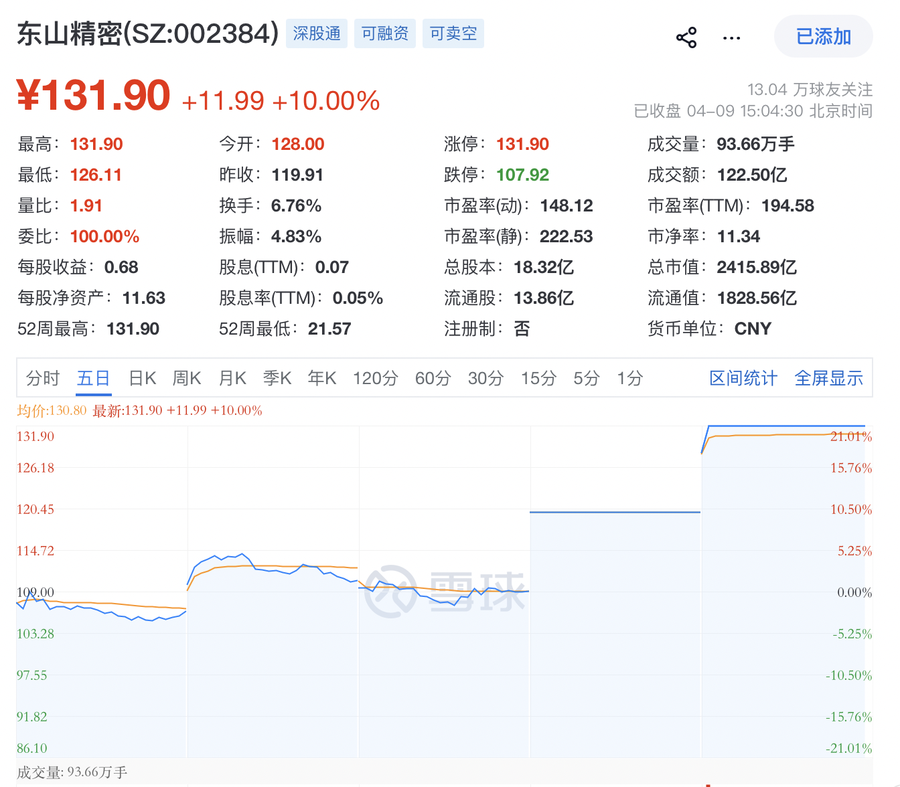Open the three-dot more options menu
Viewport: 900px width, 787px height.
731,37
